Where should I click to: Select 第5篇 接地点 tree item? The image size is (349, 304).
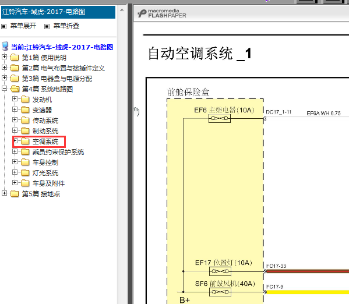(x=41, y=194)
